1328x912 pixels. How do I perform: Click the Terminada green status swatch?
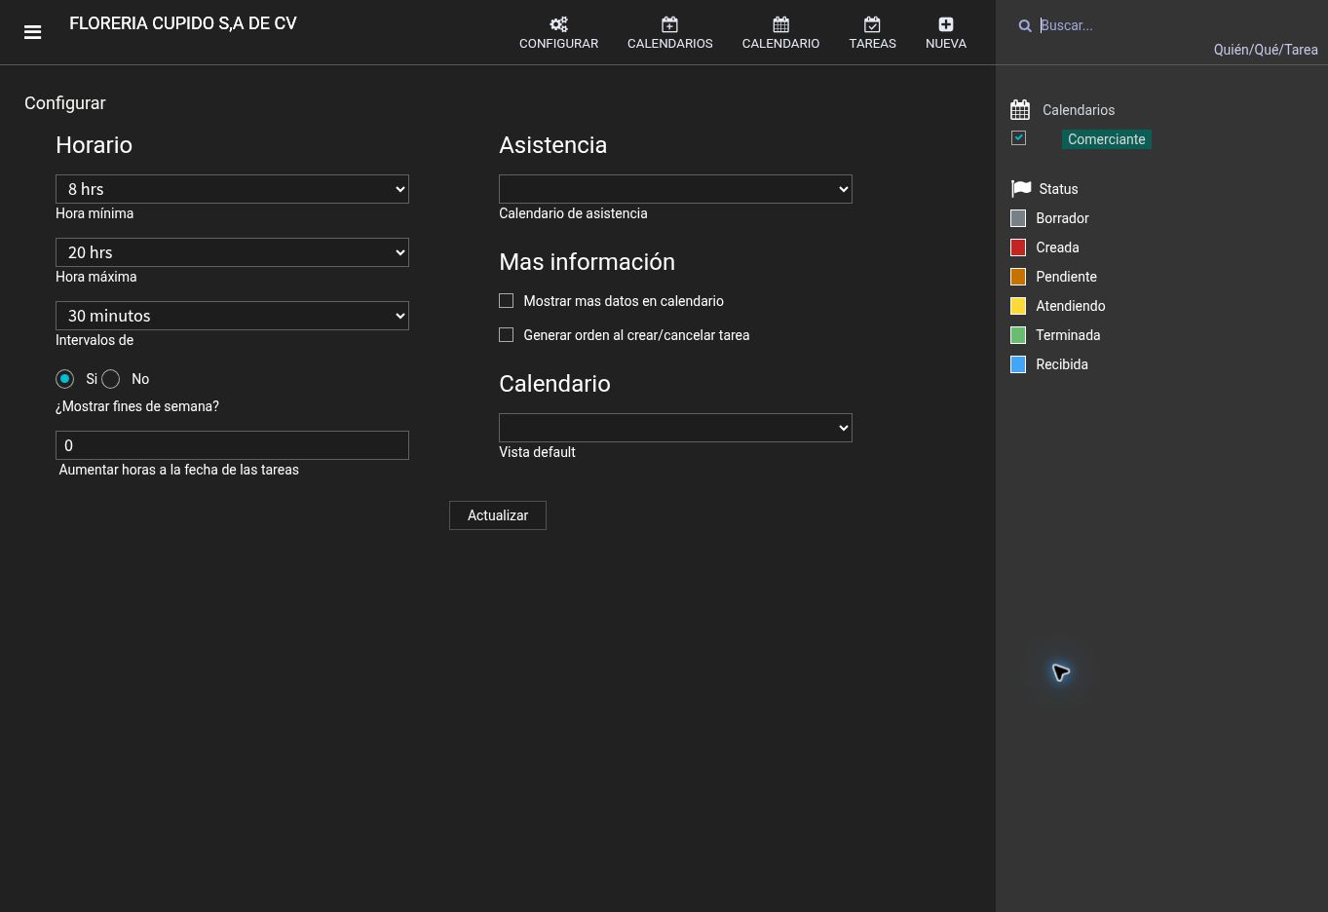[x=1018, y=335]
